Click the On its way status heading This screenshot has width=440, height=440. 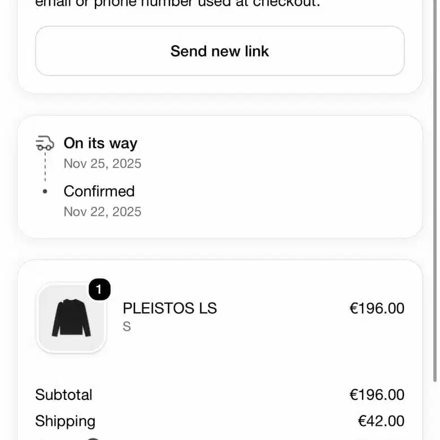[x=101, y=143]
